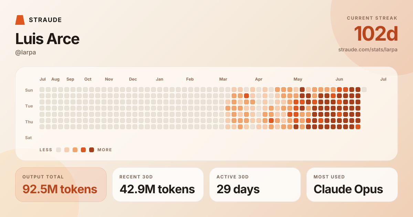The width and height of the screenshot is (413, 217).
Task: Click the Sun weekday row label
Action: 29,90
